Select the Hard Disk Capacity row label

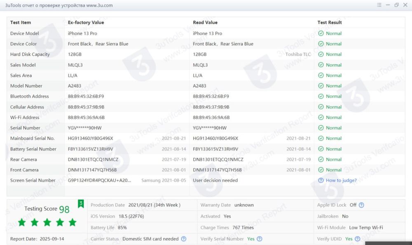[x=30, y=54]
